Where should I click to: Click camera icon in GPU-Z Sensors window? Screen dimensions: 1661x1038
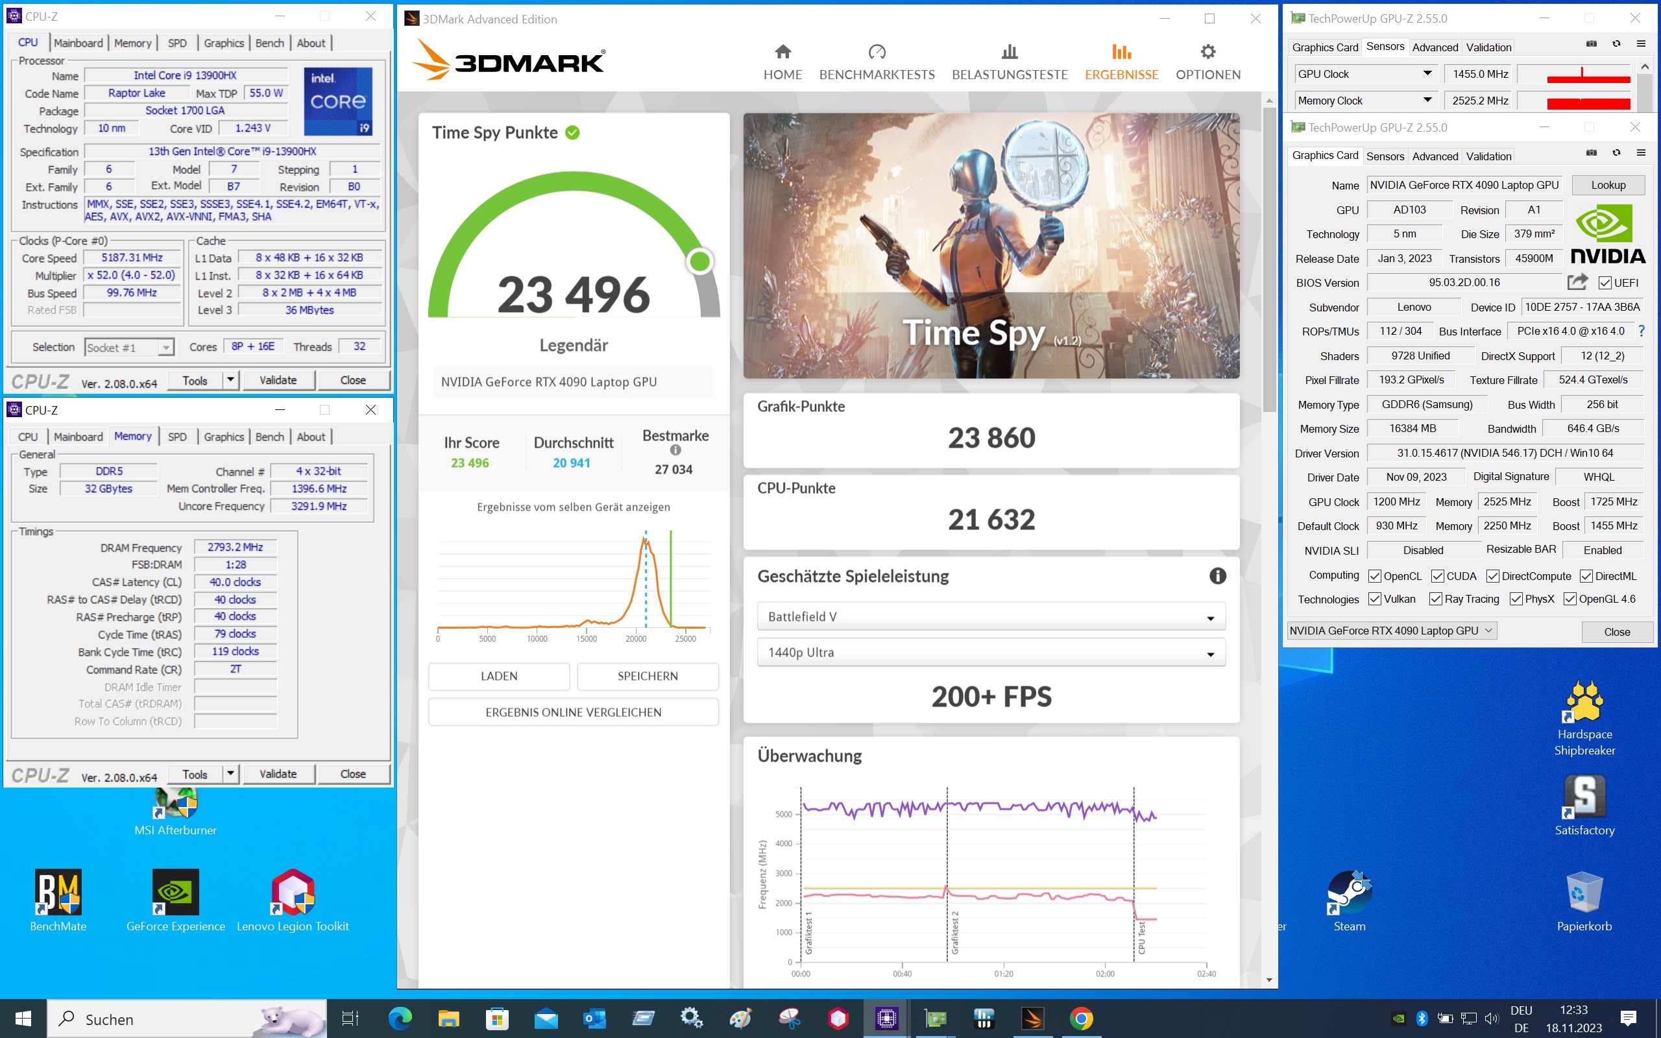pyautogui.click(x=1591, y=43)
